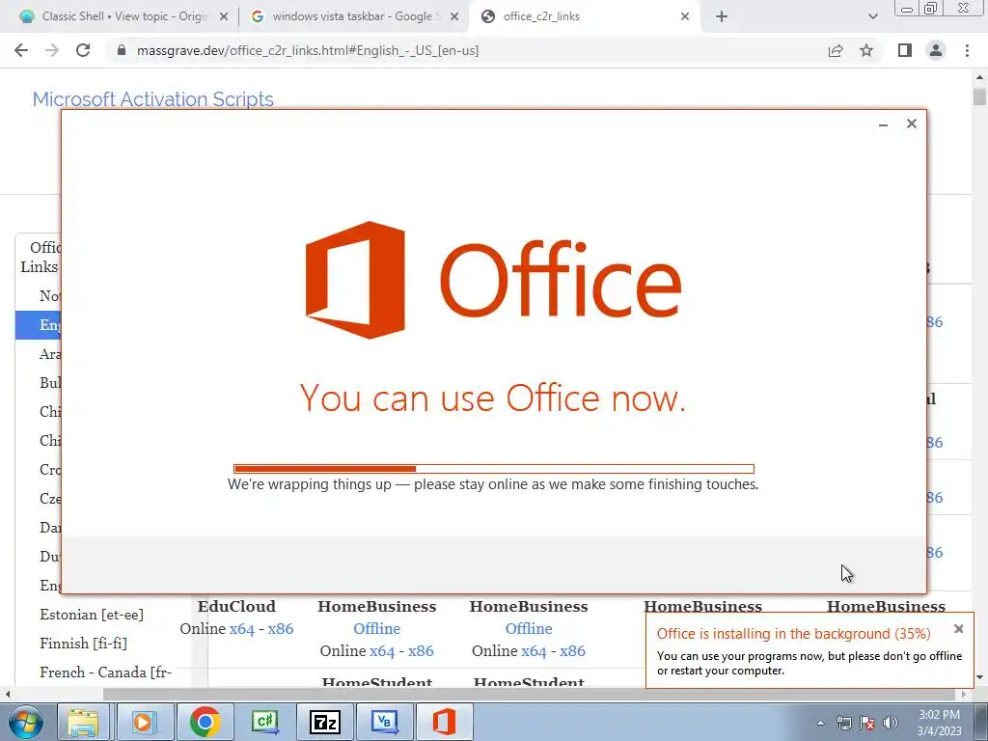
Task: Click the site lock icon in address bar
Action: [x=123, y=50]
